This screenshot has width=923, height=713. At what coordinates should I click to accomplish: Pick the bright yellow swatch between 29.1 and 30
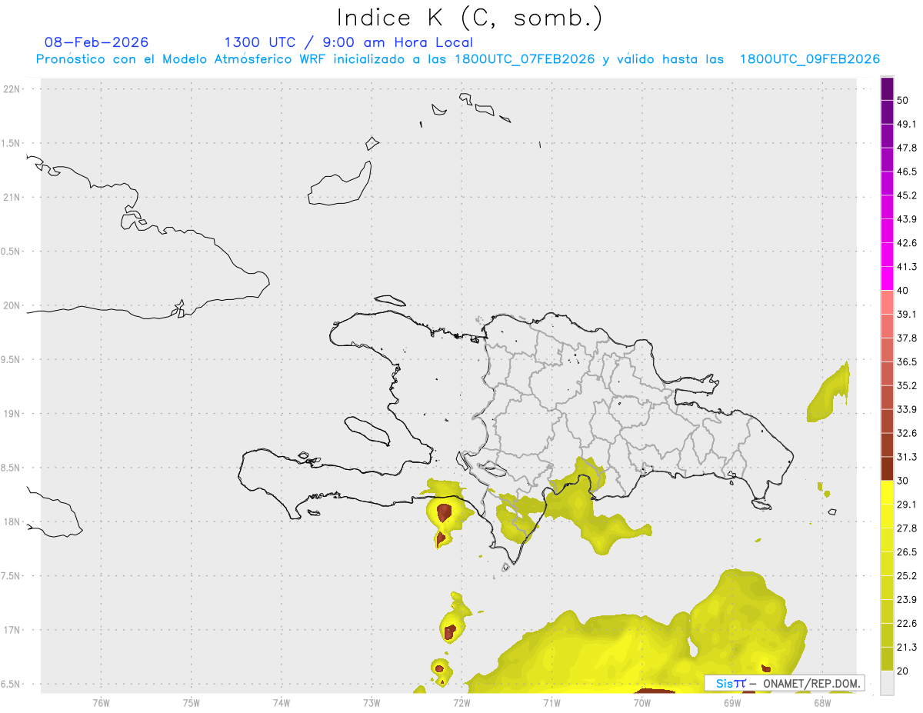pos(888,492)
